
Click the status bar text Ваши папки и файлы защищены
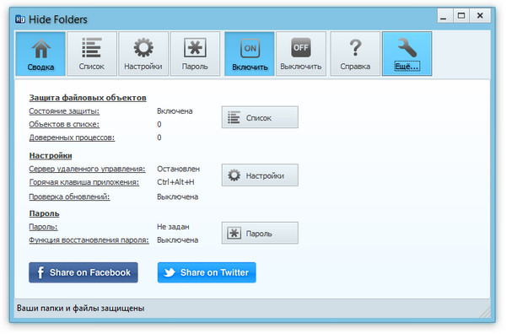(81, 309)
